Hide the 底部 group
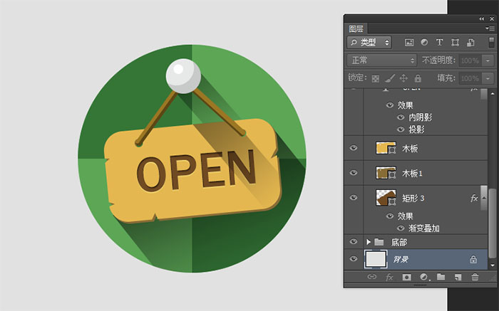Image resolution: width=499 pixels, height=311 pixels. (354, 241)
